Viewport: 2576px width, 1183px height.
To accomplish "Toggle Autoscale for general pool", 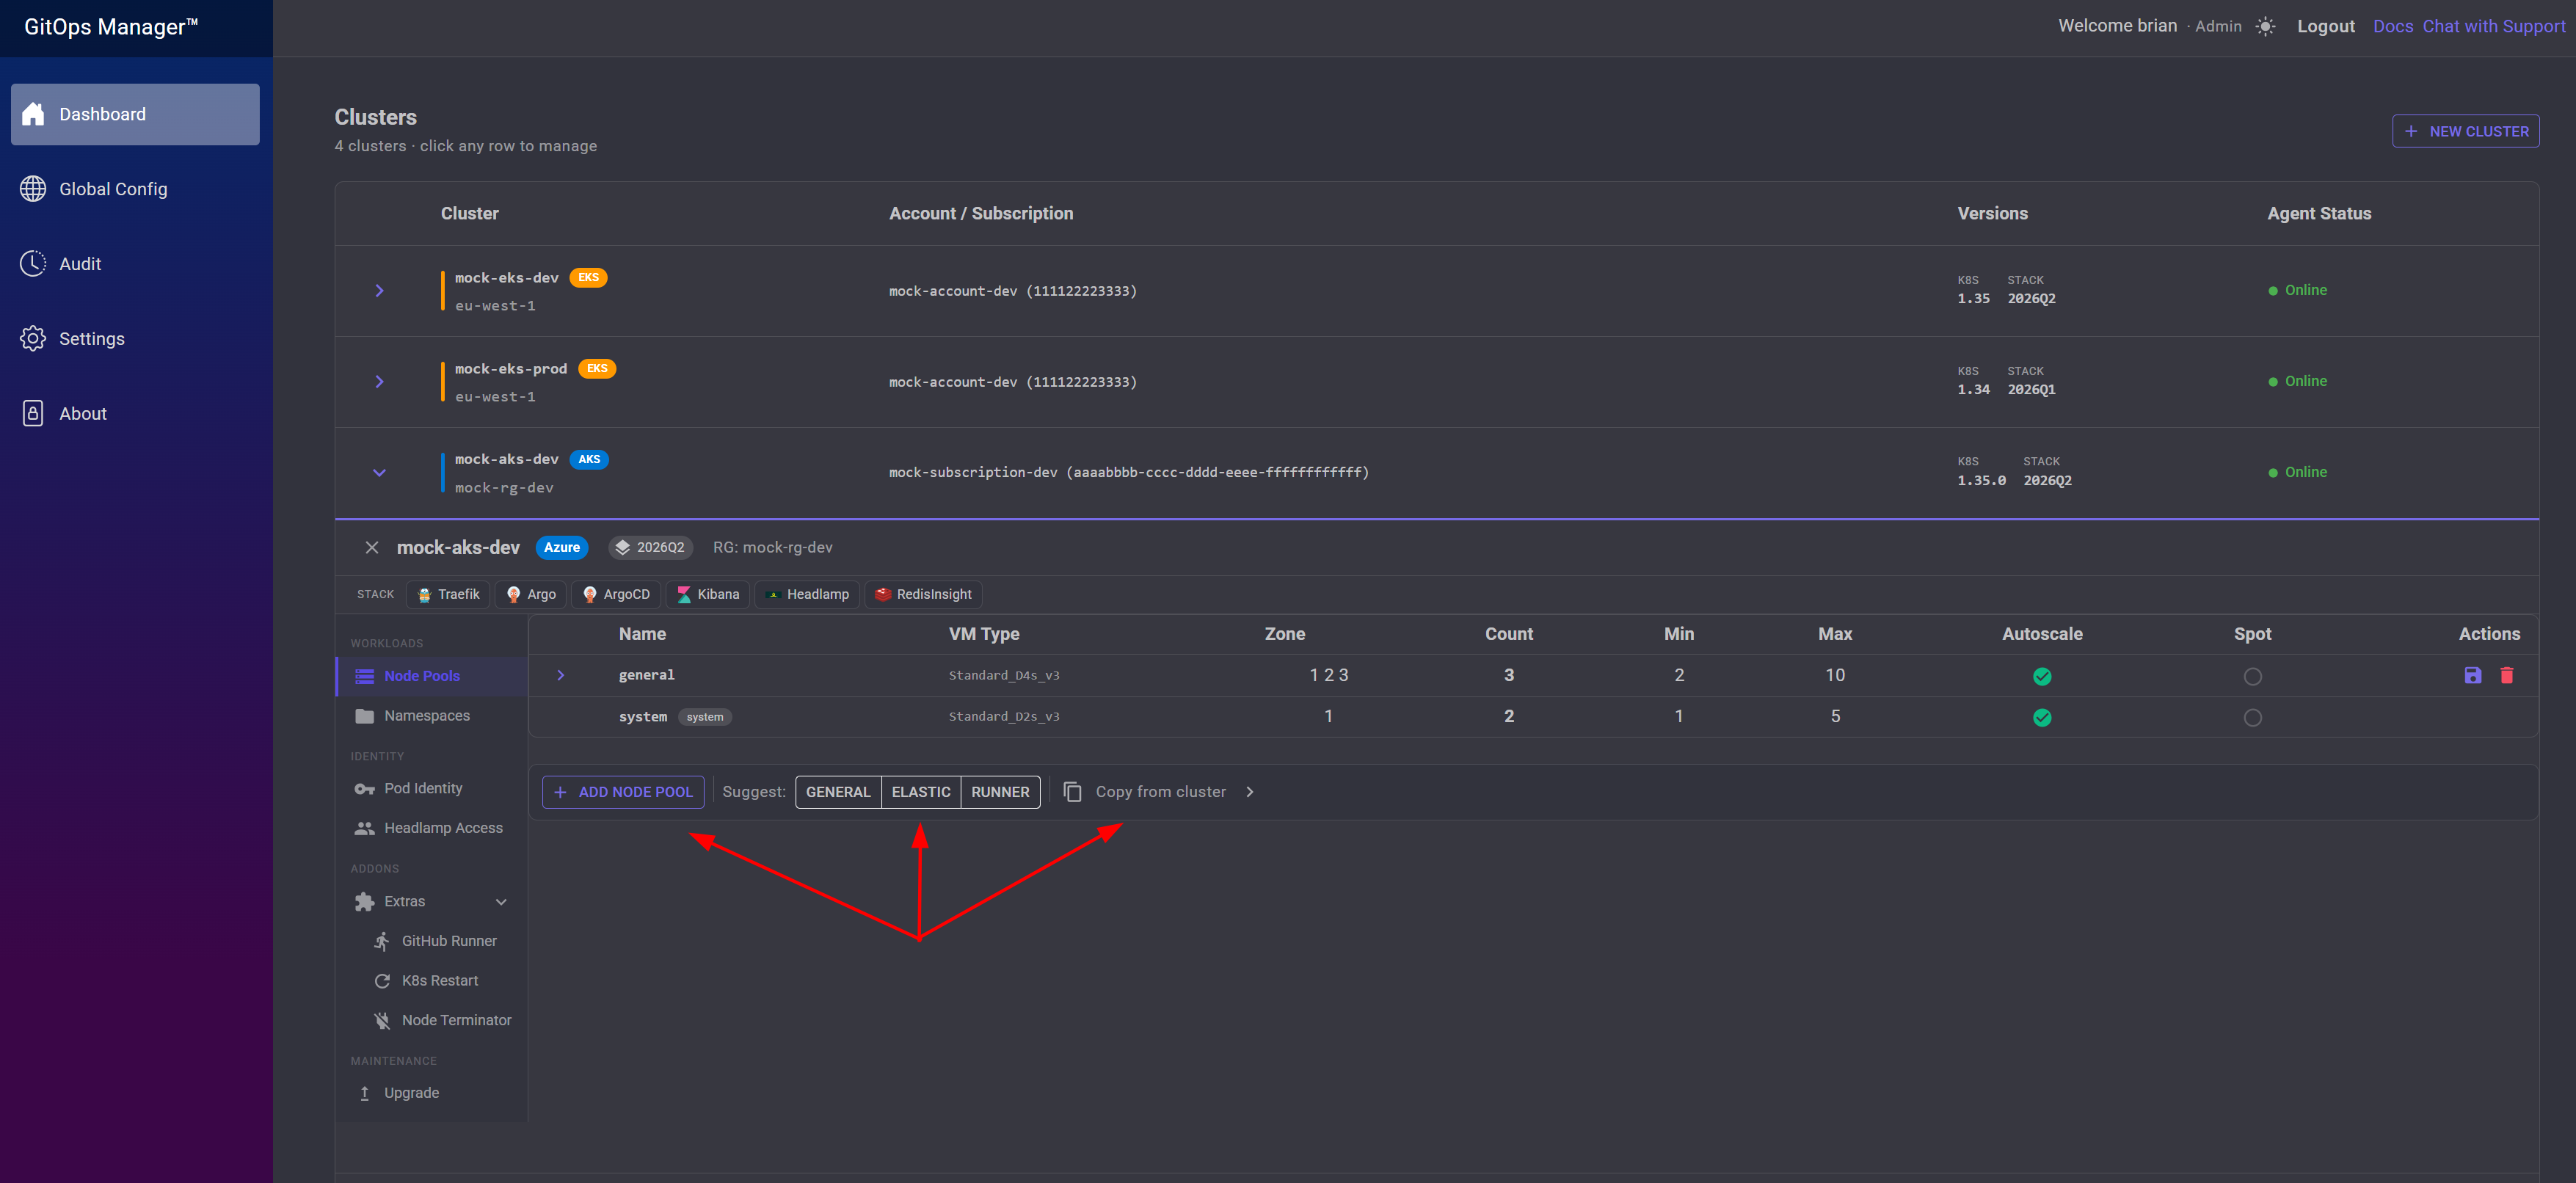I will point(2042,677).
